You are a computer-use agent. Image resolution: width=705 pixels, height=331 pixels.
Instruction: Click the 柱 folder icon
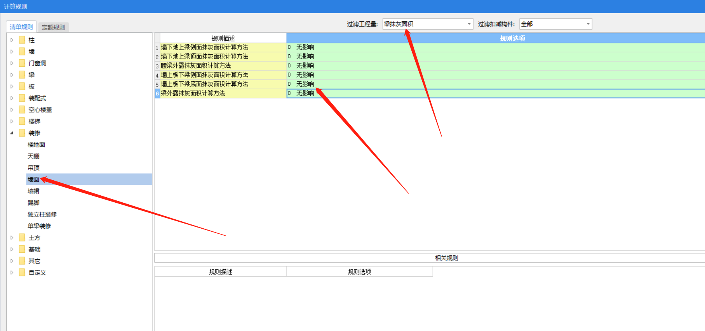(x=22, y=40)
